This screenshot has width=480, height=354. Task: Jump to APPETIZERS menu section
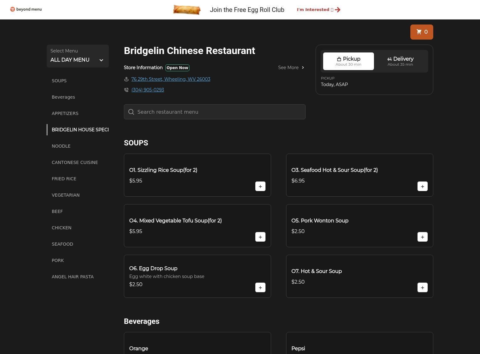point(65,113)
